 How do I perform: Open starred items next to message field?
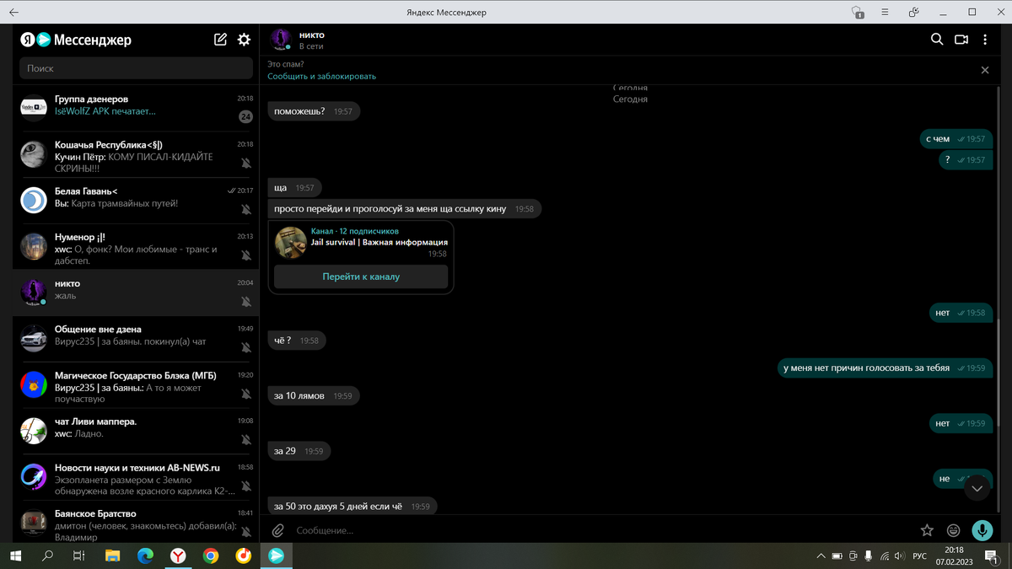(927, 530)
